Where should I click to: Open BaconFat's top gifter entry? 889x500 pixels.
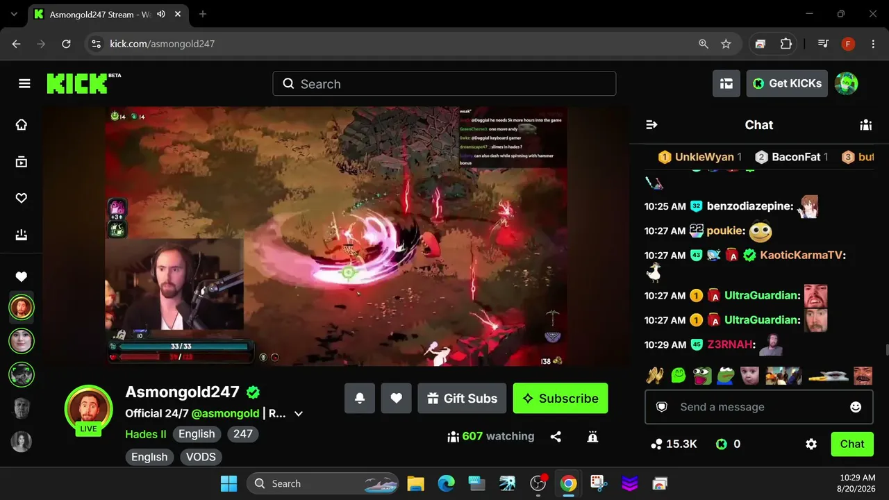pyautogui.click(x=792, y=157)
